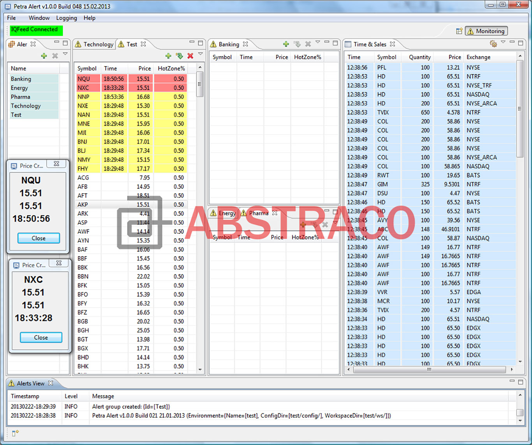The height and width of the screenshot is (445, 532).
Task: Add a new symbol in the Banking panel
Action: (x=286, y=44)
